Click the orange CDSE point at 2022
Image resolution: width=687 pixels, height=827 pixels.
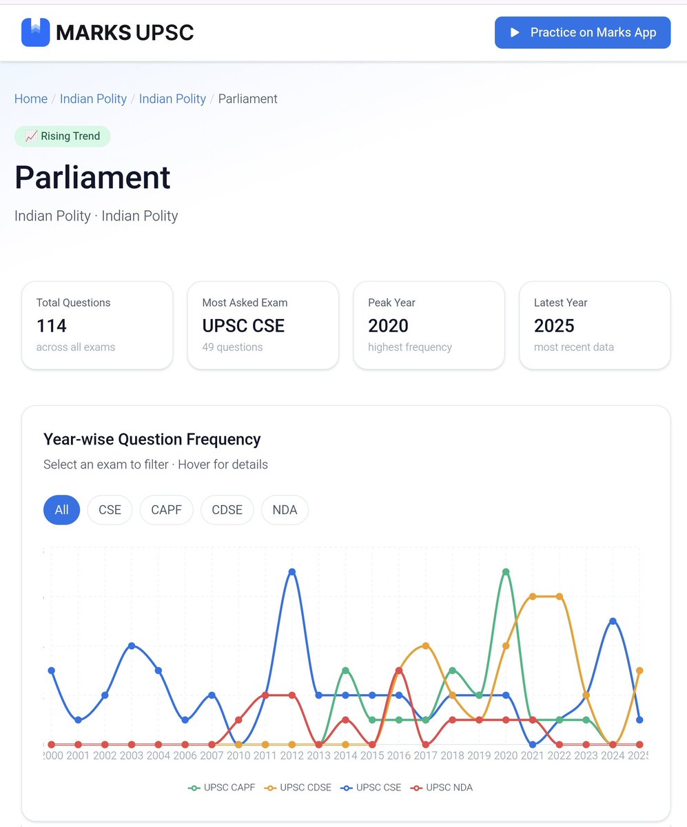tap(560, 596)
